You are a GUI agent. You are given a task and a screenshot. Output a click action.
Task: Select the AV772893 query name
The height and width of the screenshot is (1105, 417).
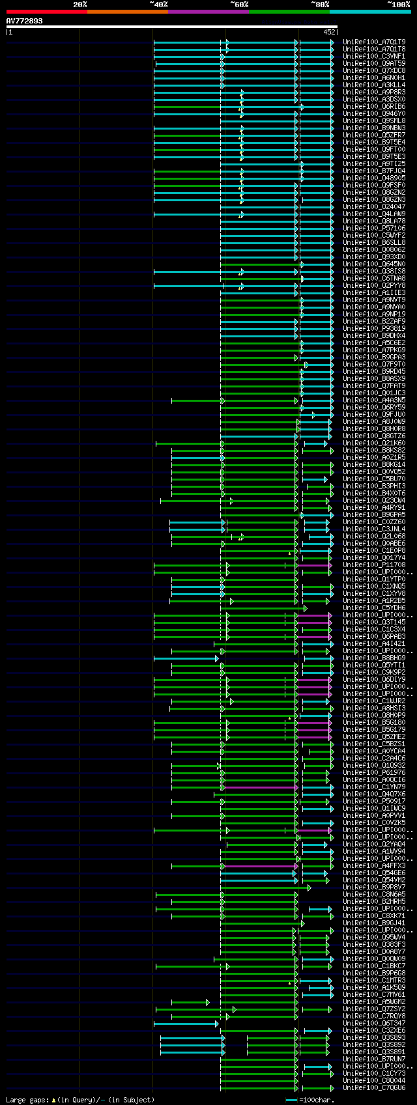tap(25, 21)
